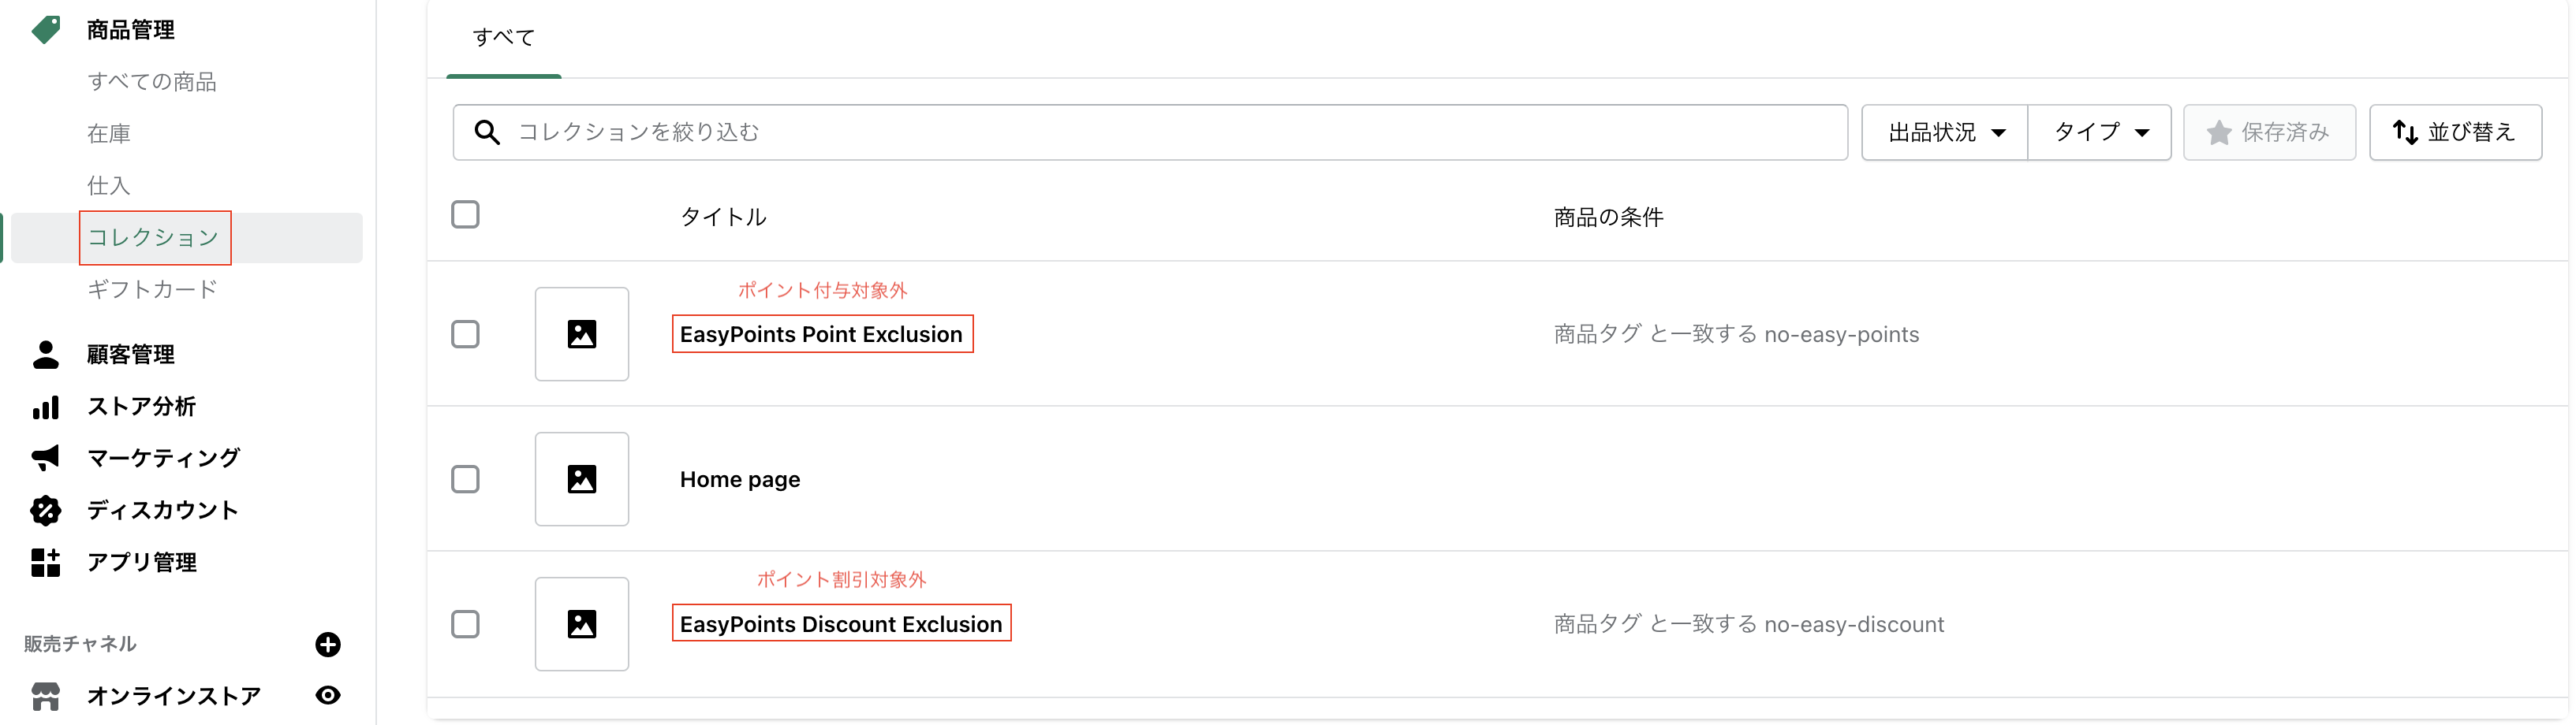Open the 並び替え sort menu
Image resolution: width=2576 pixels, height=725 pixels.
pos(2455,132)
